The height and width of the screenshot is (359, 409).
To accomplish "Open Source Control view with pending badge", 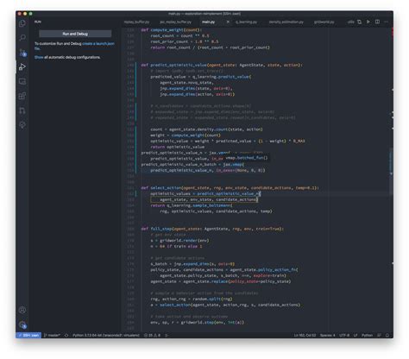I will [x=22, y=53].
